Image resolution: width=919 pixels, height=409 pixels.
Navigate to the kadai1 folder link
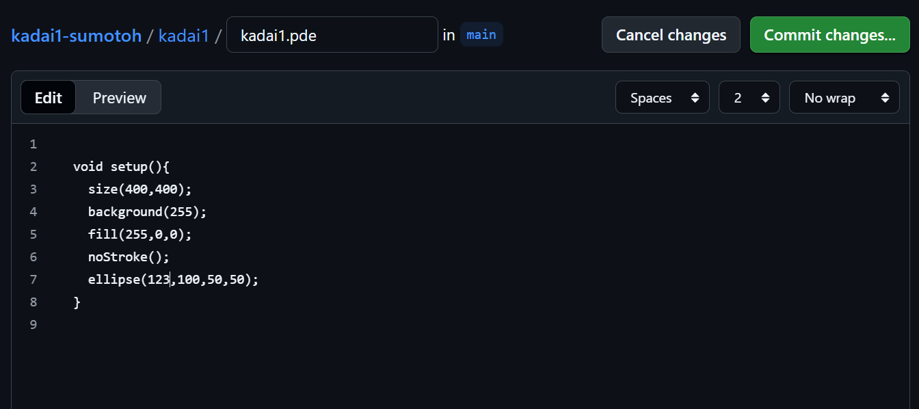point(183,36)
